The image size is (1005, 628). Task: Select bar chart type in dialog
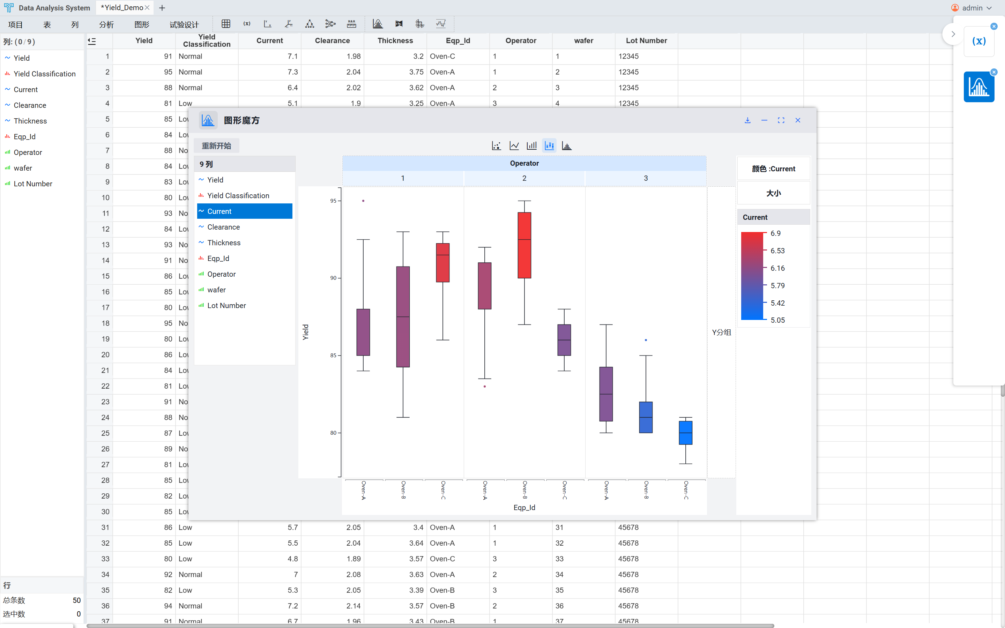[531, 146]
